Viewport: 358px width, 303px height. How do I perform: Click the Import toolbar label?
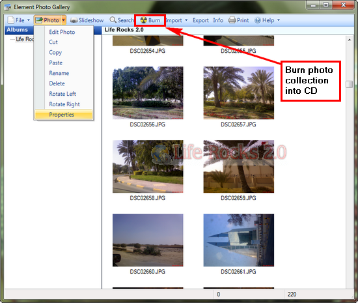click(x=174, y=20)
